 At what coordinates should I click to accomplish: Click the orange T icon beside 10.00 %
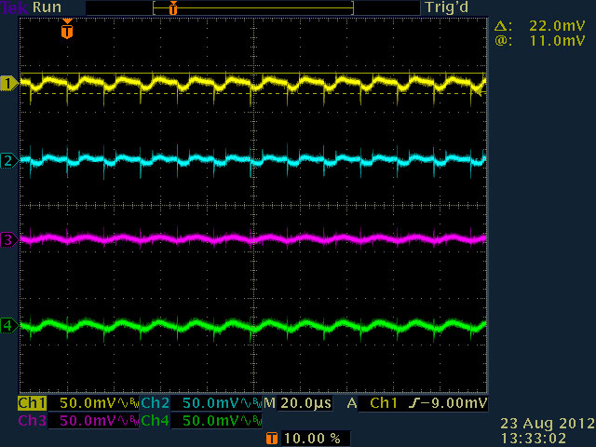click(271, 438)
